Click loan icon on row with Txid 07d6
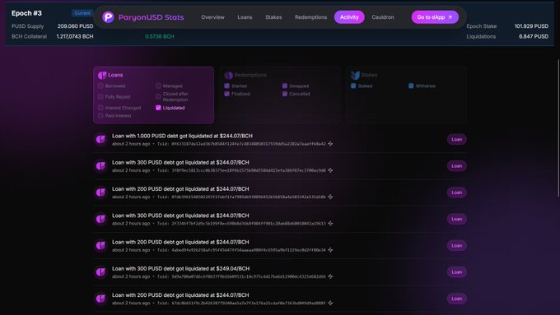The height and width of the screenshot is (315, 560). 100,192
